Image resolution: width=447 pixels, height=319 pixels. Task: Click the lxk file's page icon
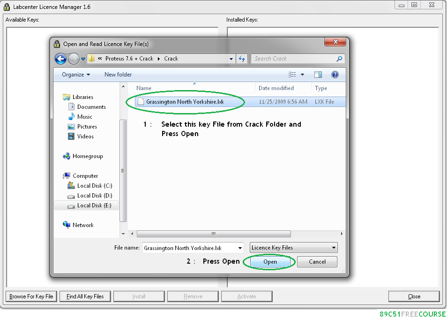141,102
